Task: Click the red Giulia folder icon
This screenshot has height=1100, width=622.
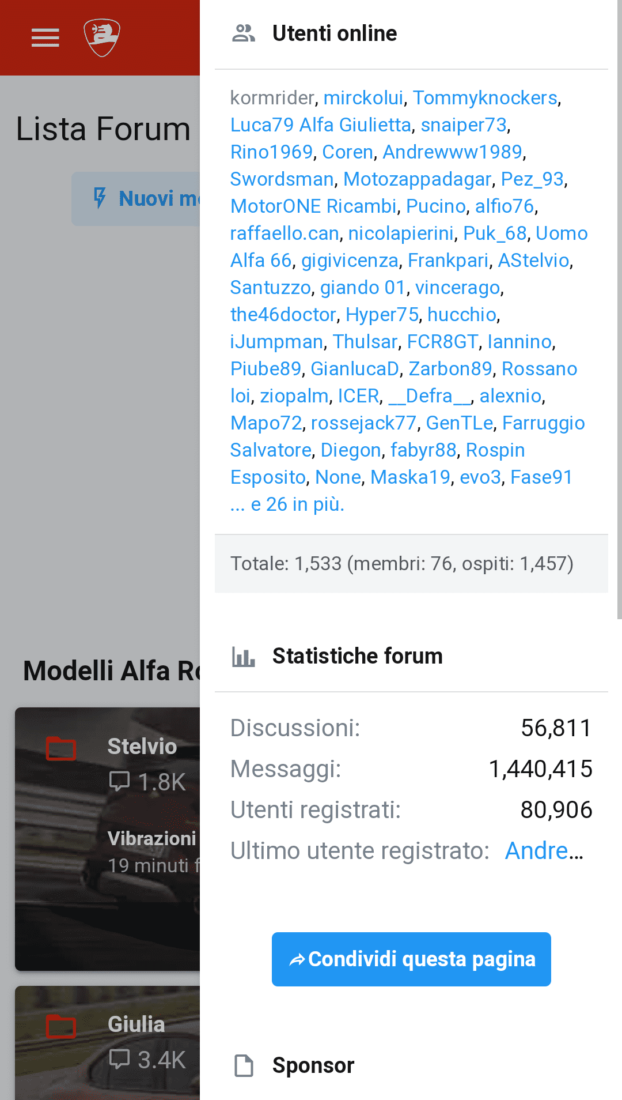Action: 61,1026
